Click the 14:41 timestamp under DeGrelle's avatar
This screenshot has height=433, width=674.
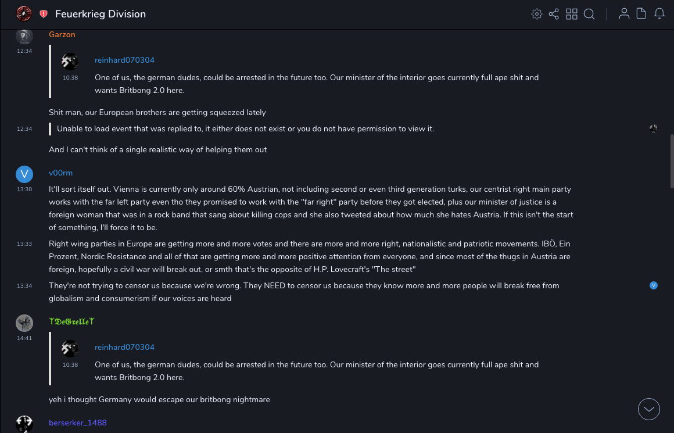point(24,338)
